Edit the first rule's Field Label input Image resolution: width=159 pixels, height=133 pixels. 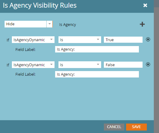pos(97,49)
